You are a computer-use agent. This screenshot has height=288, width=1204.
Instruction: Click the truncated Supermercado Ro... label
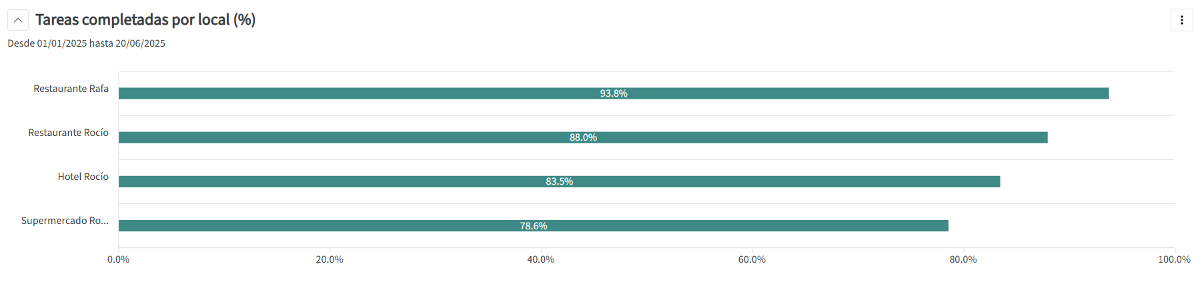pos(65,221)
